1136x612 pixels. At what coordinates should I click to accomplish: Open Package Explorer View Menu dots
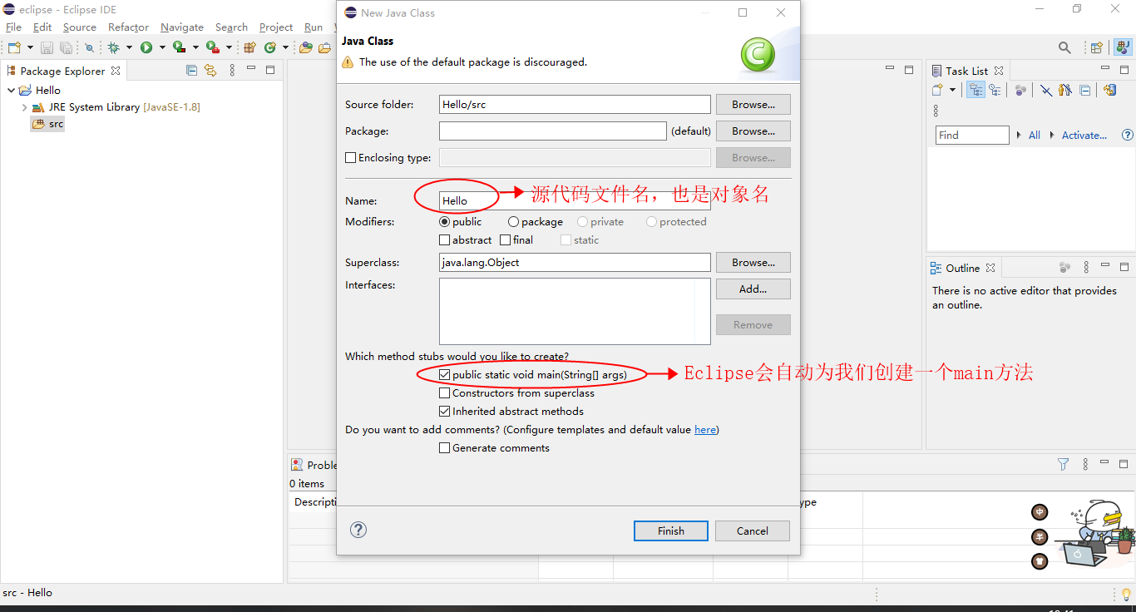click(x=232, y=70)
